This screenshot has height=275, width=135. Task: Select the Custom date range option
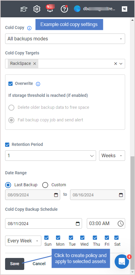tap(45, 185)
